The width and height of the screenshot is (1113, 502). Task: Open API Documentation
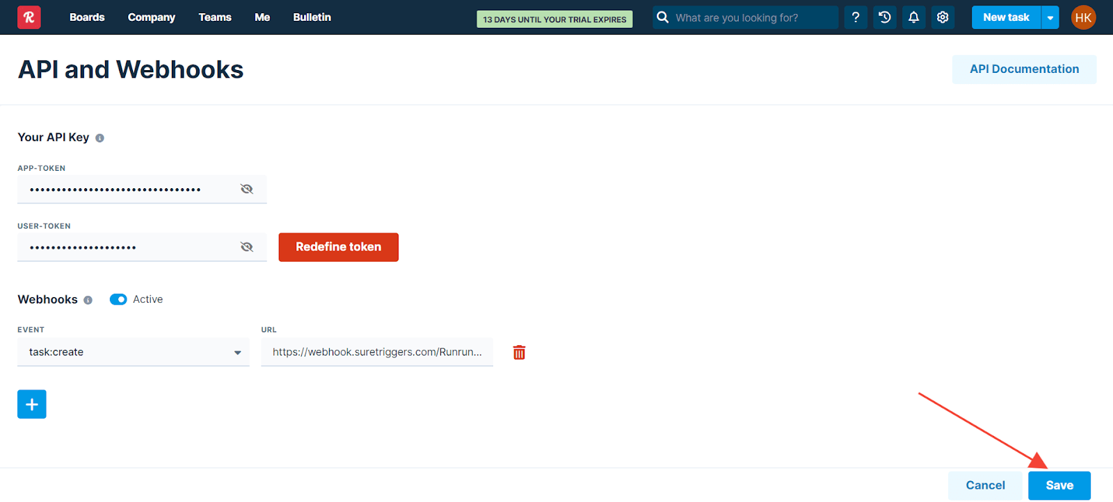click(x=1025, y=69)
